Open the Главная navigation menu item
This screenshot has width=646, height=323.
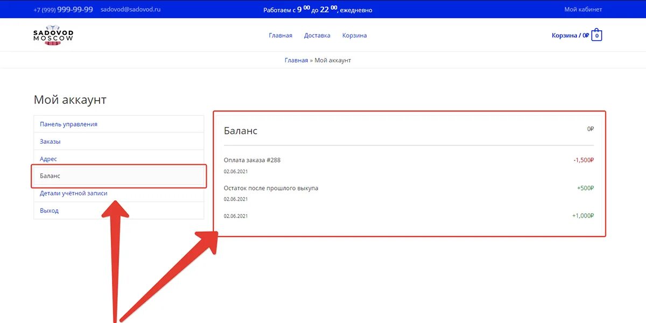280,36
